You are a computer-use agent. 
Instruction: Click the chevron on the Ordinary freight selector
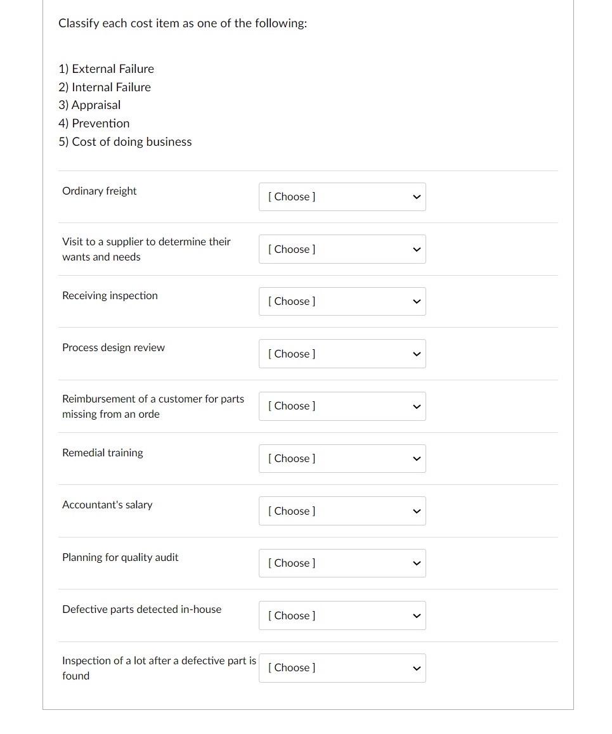click(x=416, y=196)
